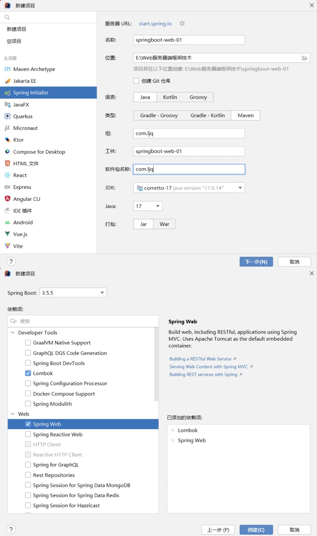The image size is (317, 536).
Task: Select Gradle - Kotlin build type
Action: tap(208, 115)
